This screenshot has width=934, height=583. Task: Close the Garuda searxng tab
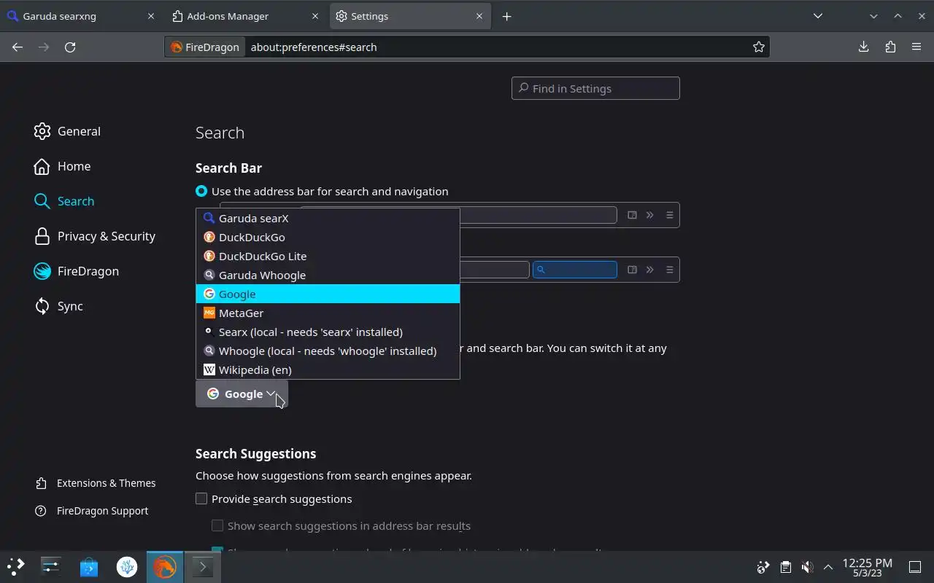click(151, 16)
